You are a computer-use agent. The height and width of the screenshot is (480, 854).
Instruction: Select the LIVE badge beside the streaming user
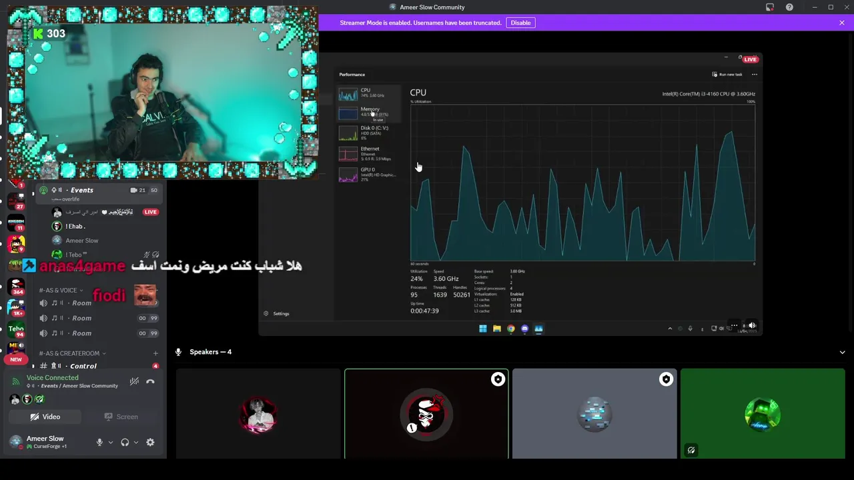pos(150,212)
